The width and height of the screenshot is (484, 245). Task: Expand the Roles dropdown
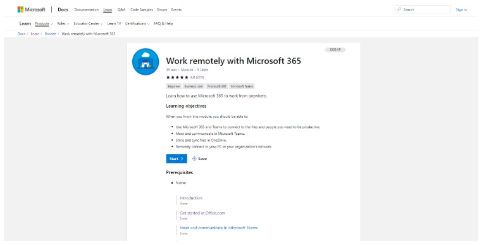(63, 23)
